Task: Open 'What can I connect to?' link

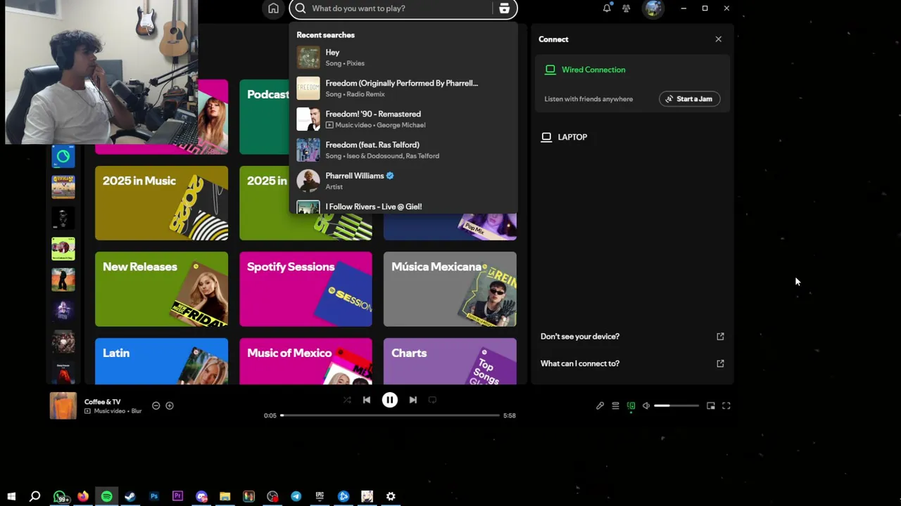Action: pos(580,363)
